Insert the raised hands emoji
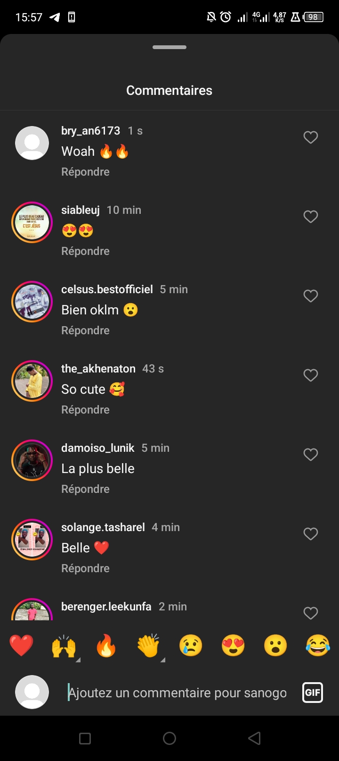 (64, 646)
